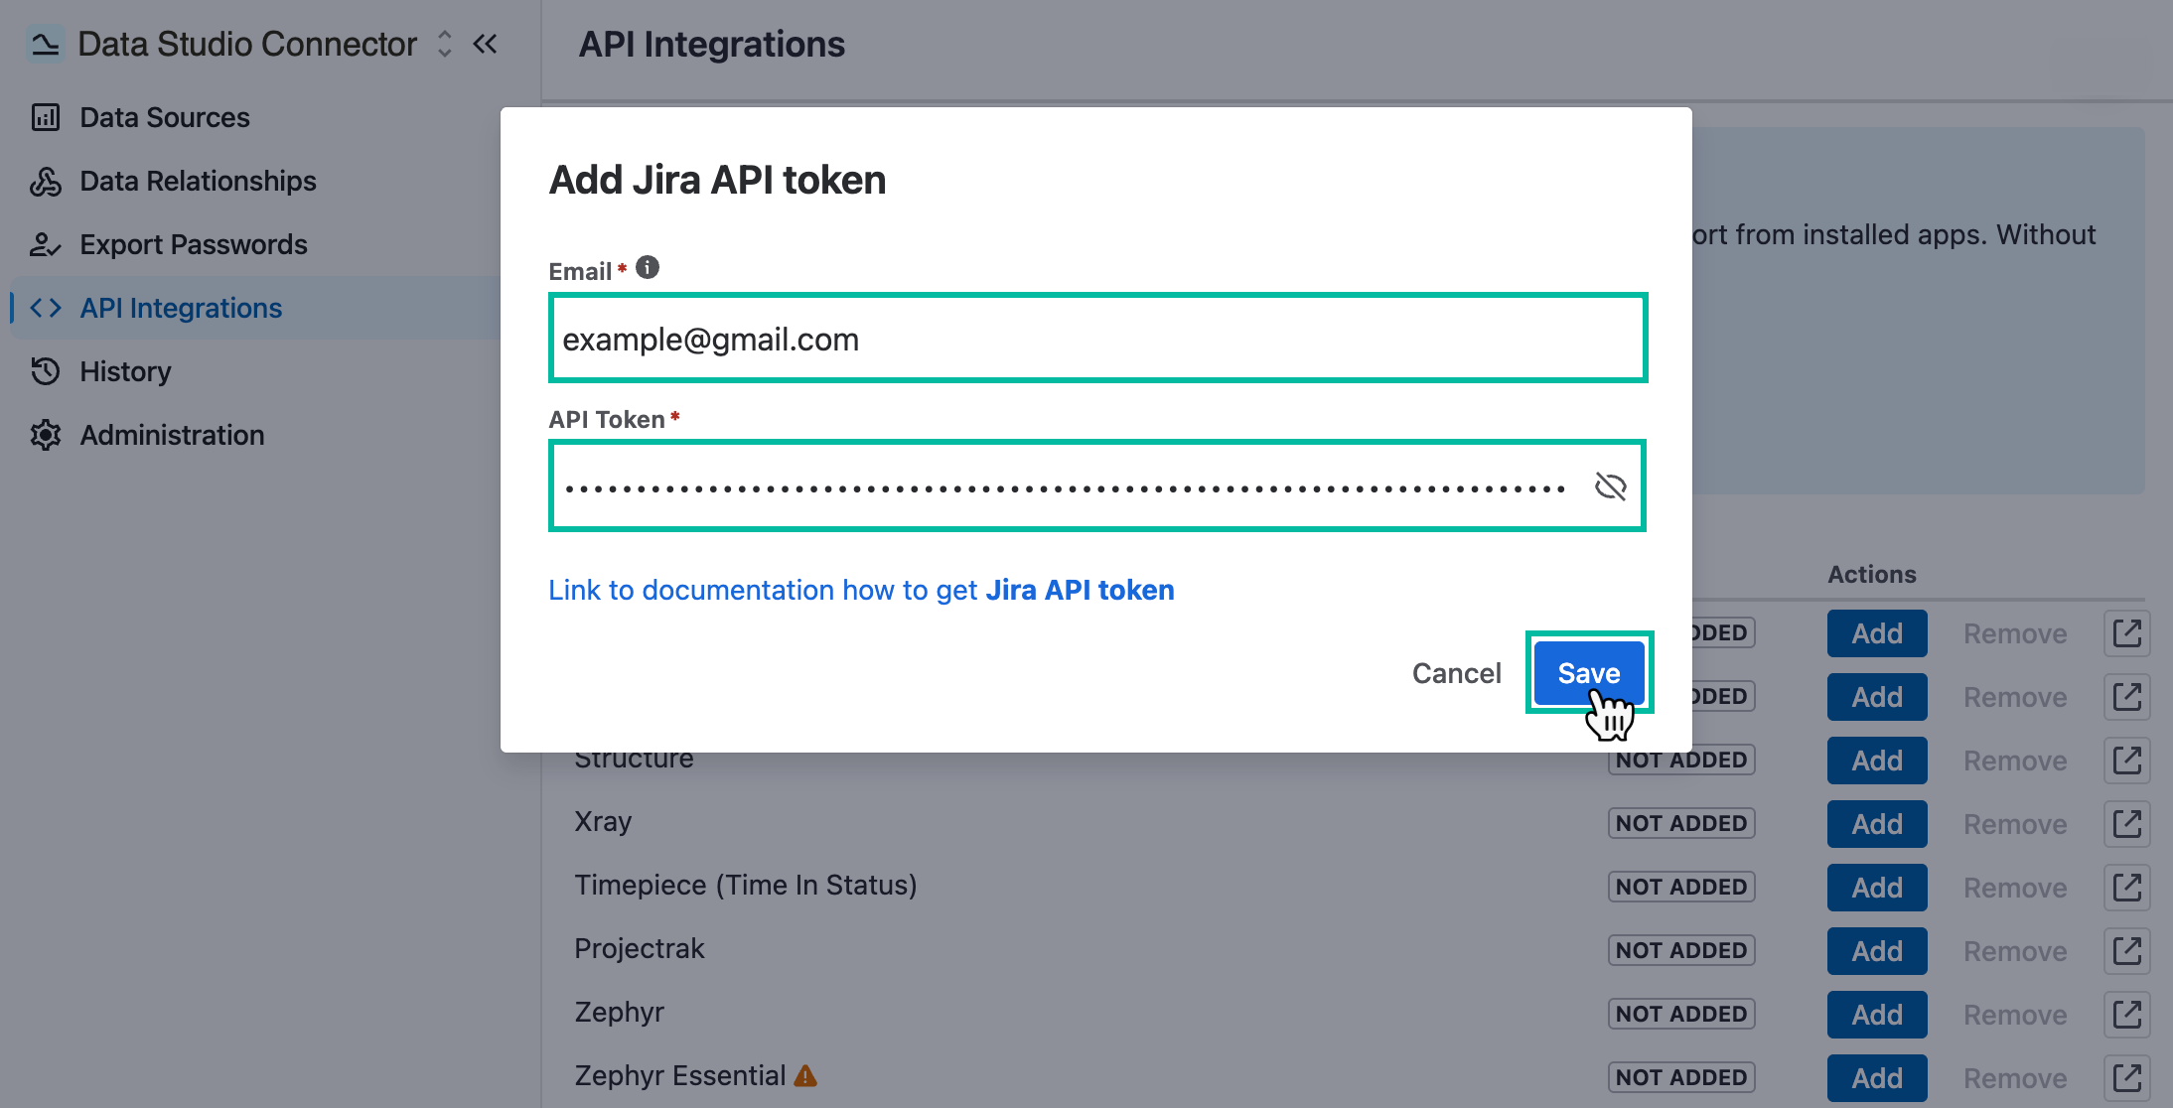Screen dimensions: 2173x1108
Task: Click the API Integrations code brackets icon
Action: click(46, 308)
